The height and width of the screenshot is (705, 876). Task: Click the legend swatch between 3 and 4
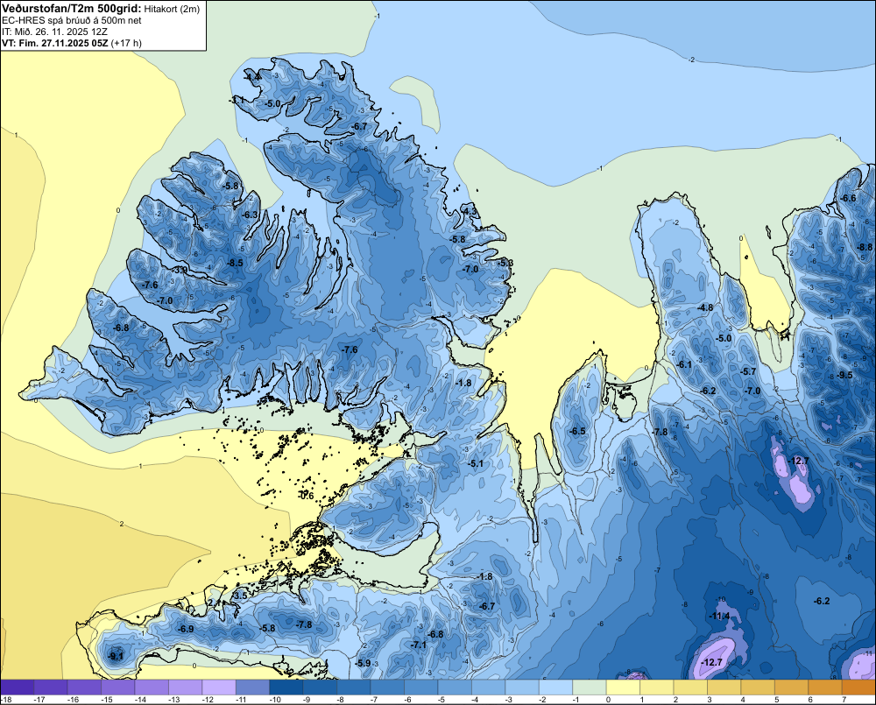(724, 687)
